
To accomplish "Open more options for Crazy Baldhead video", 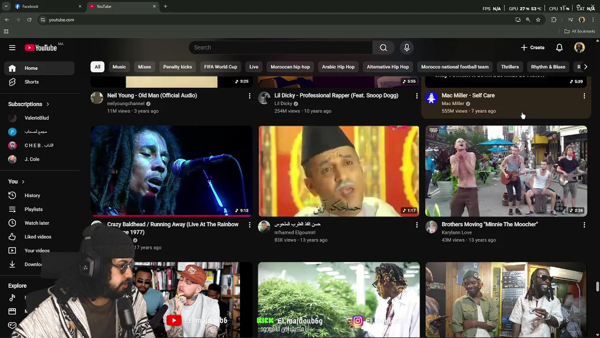I will click(249, 225).
